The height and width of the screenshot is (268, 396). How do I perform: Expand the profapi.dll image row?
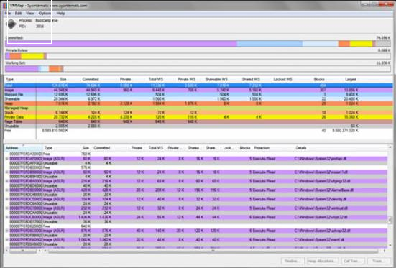coord(7,159)
